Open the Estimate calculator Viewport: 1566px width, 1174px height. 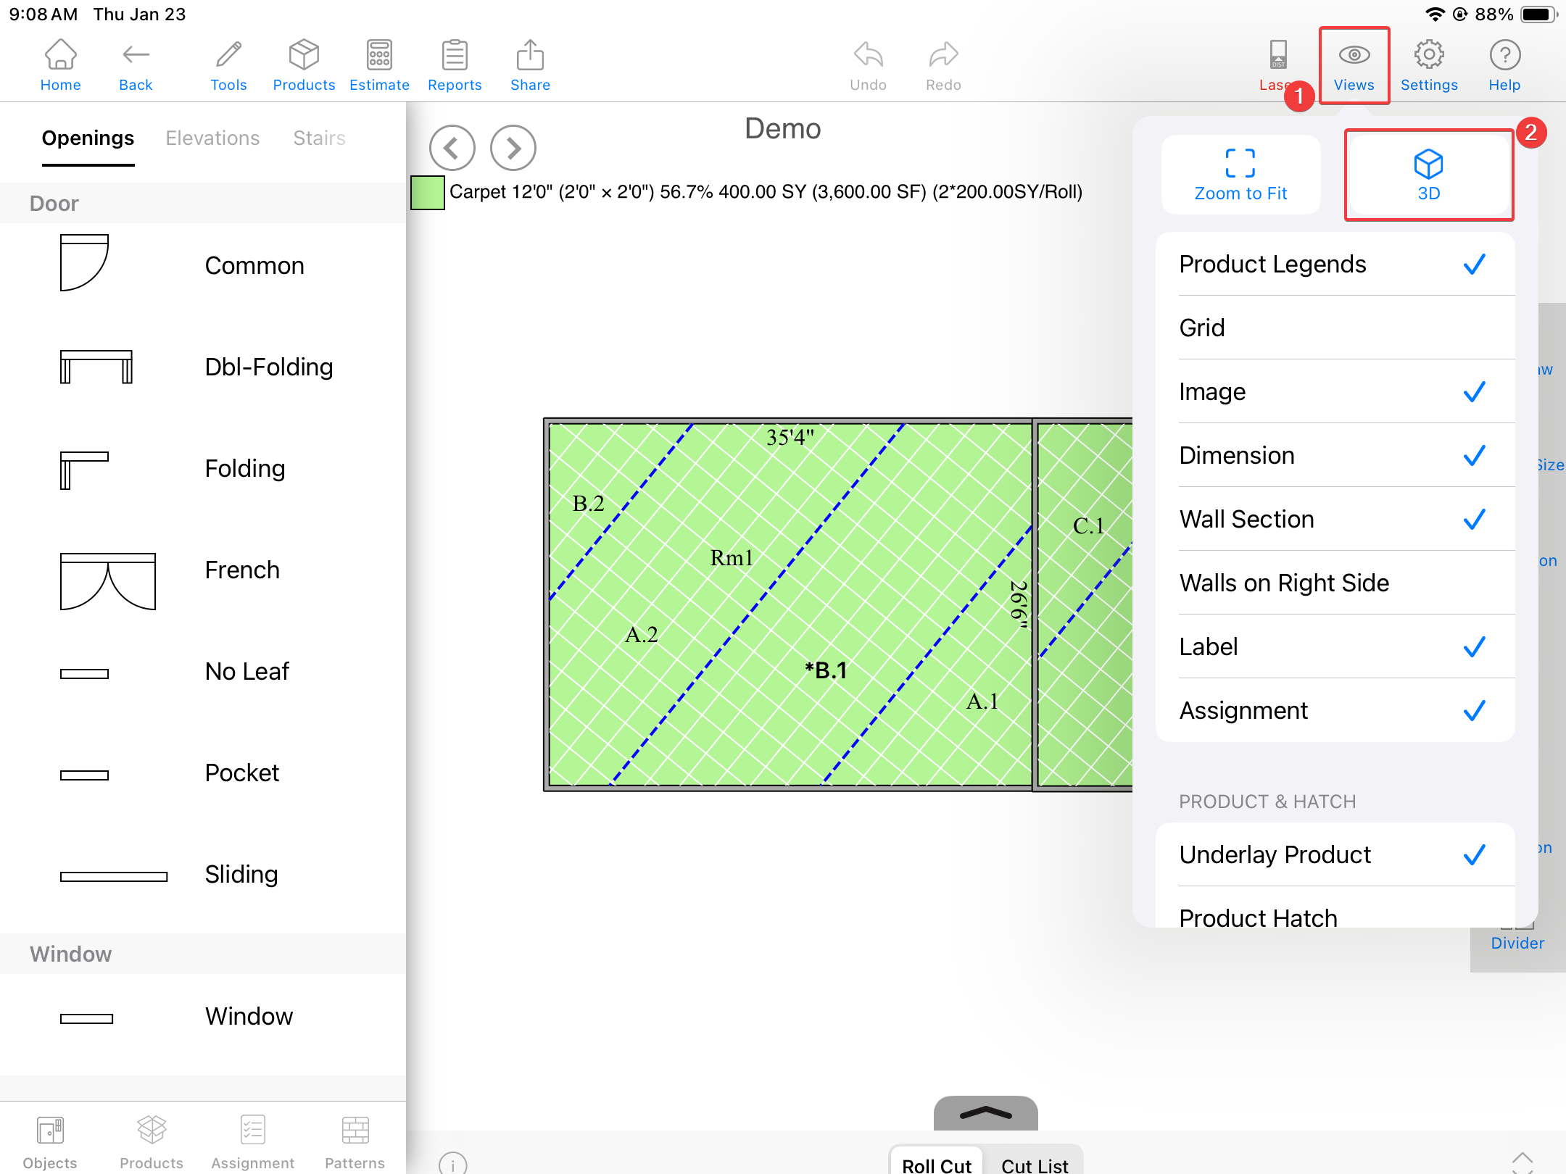tap(379, 65)
